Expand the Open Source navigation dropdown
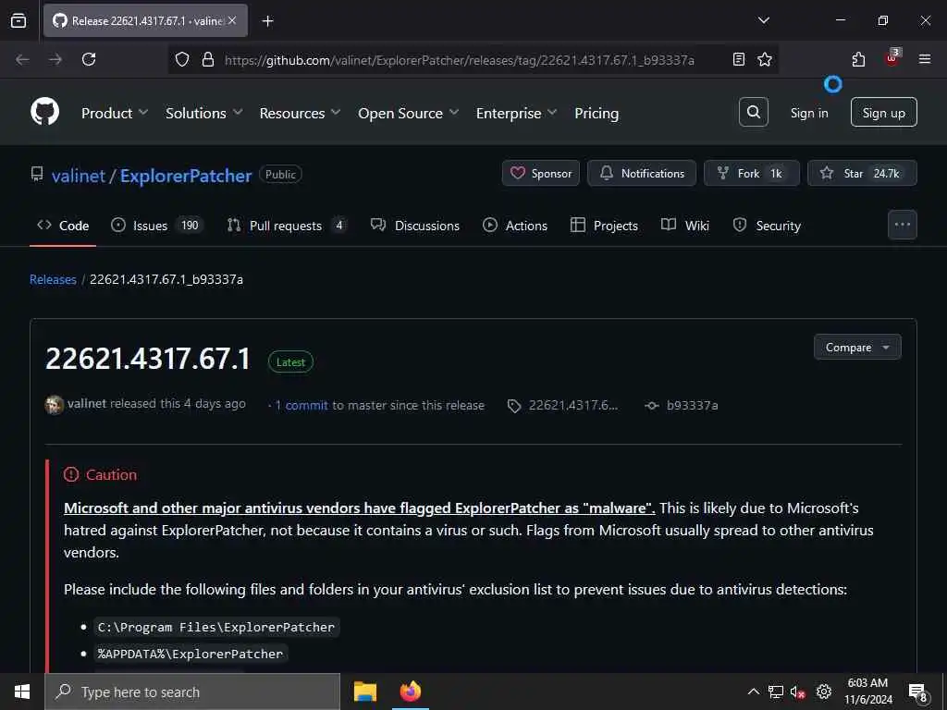The width and height of the screenshot is (947, 710). [x=408, y=113]
